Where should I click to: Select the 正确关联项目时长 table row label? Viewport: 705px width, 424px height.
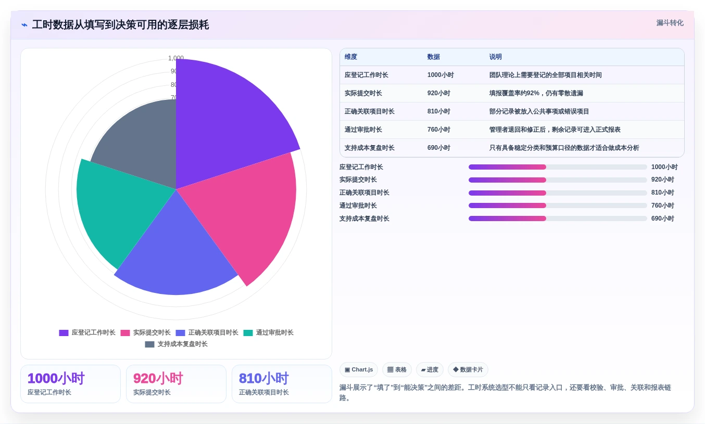pos(370,111)
